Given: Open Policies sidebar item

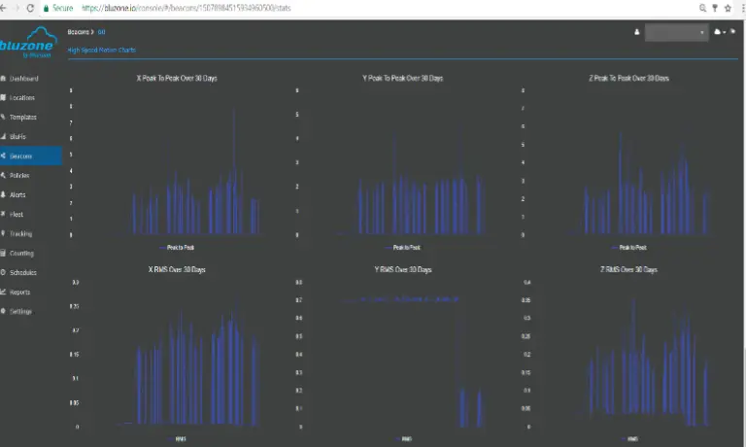Looking at the screenshot, I should tap(19, 176).
